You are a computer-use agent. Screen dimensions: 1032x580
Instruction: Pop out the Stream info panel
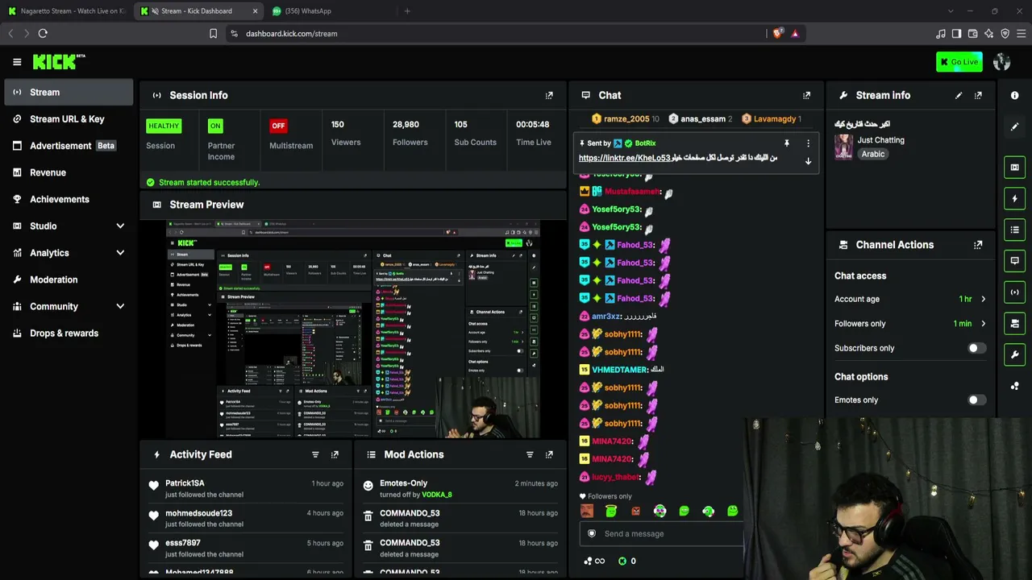tap(978, 95)
